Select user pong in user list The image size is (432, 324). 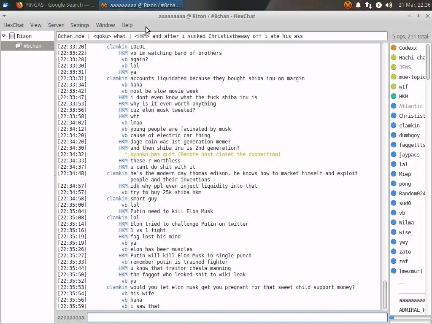click(x=405, y=184)
